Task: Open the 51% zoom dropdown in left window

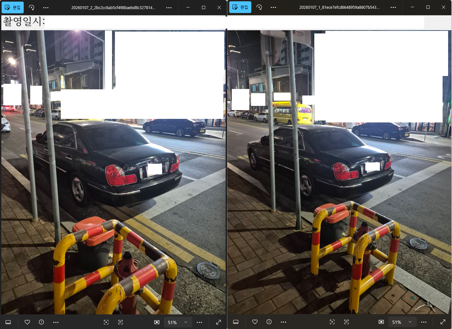Action: pyautogui.click(x=186, y=322)
